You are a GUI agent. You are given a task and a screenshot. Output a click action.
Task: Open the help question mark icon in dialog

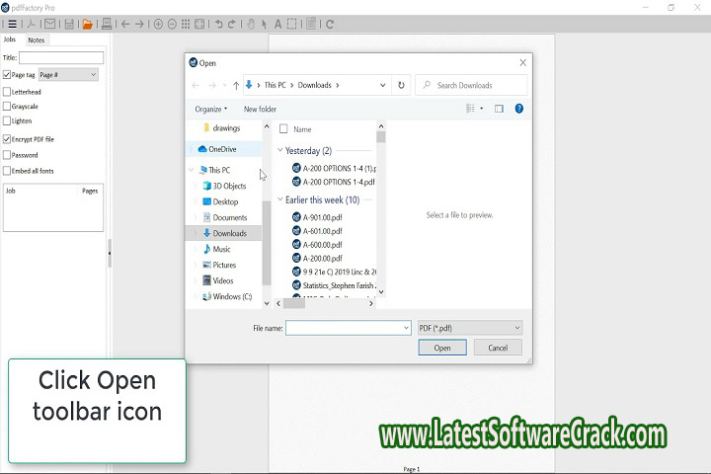coord(519,109)
